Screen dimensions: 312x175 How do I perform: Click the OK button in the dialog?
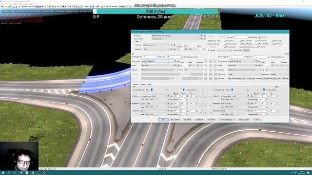click(x=163, y=120)
